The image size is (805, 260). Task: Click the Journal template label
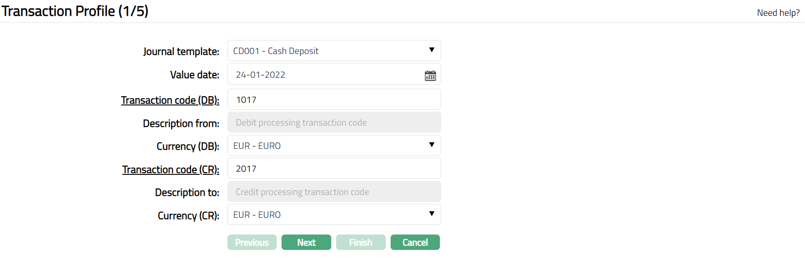pyautogui.click(x=181, y=52)
